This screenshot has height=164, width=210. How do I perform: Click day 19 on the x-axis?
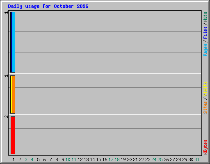click(123, 159)
